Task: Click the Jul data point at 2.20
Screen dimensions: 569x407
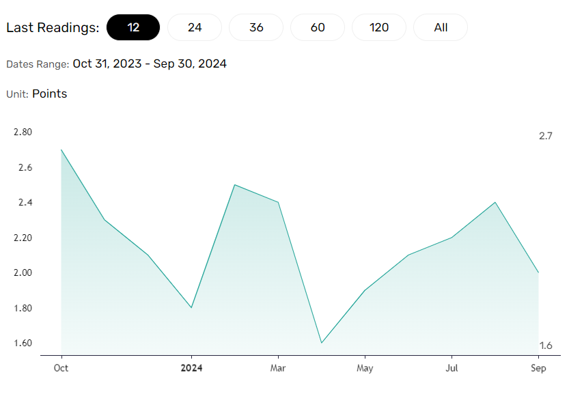Action: pyautogui.click(x=452, y=238)
